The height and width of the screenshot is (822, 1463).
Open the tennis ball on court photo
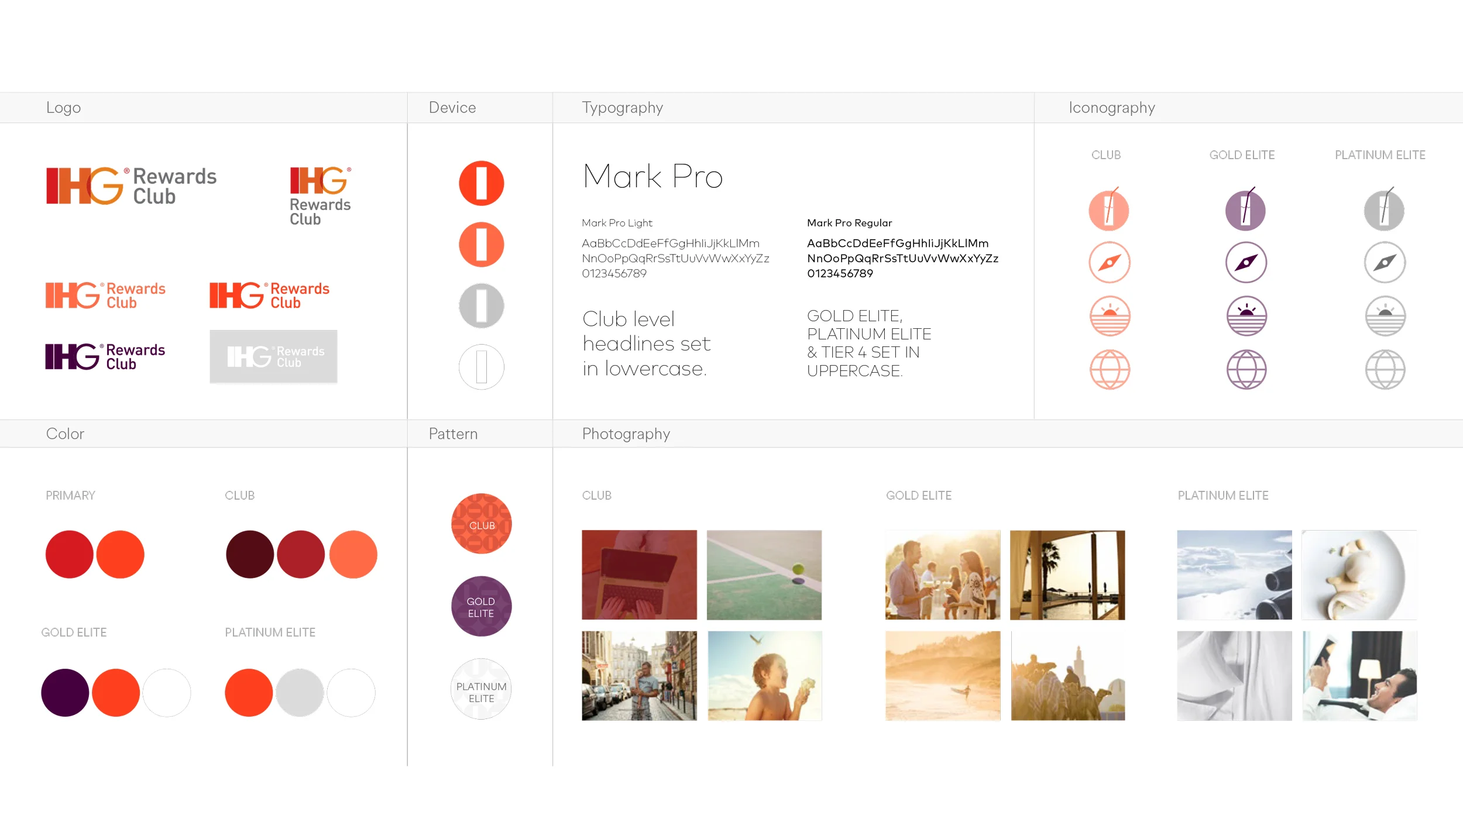click(764, 575)
